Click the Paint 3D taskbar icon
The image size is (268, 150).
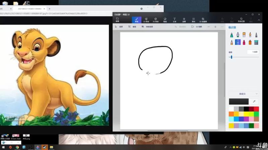pyautogui.click(x=38, y=147)
